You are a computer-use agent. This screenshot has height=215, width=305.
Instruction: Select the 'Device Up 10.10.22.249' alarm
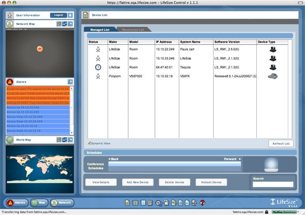[38, 112]
